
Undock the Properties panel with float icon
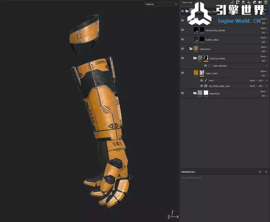pyautogui.click(x=260, y=172)
